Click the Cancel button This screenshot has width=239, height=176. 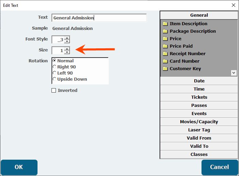[x=220, y=167]
